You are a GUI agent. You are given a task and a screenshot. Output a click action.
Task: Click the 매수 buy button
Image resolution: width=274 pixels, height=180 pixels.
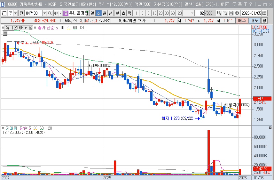click(242, 21)
